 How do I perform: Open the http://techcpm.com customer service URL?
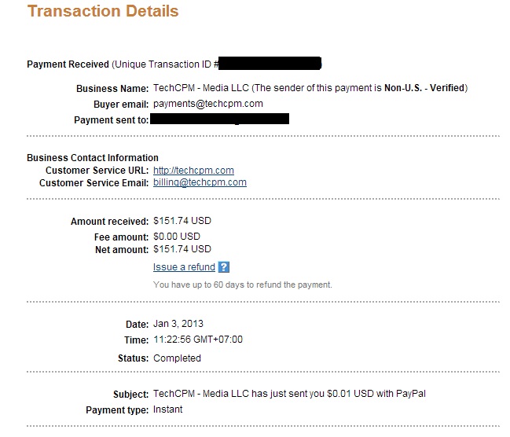coord(193,171)
